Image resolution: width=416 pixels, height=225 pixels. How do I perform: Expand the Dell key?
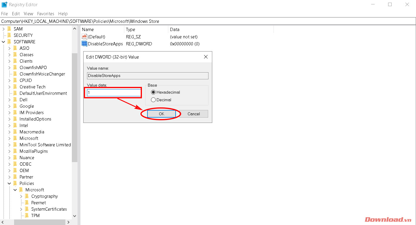point(9,100)
